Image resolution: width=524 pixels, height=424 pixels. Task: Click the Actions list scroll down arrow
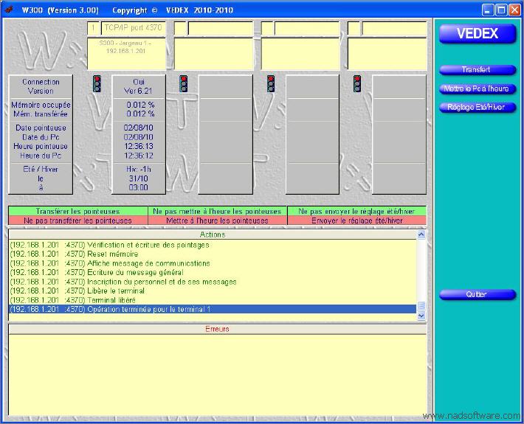pyautogui.click(x=421, y=316)
